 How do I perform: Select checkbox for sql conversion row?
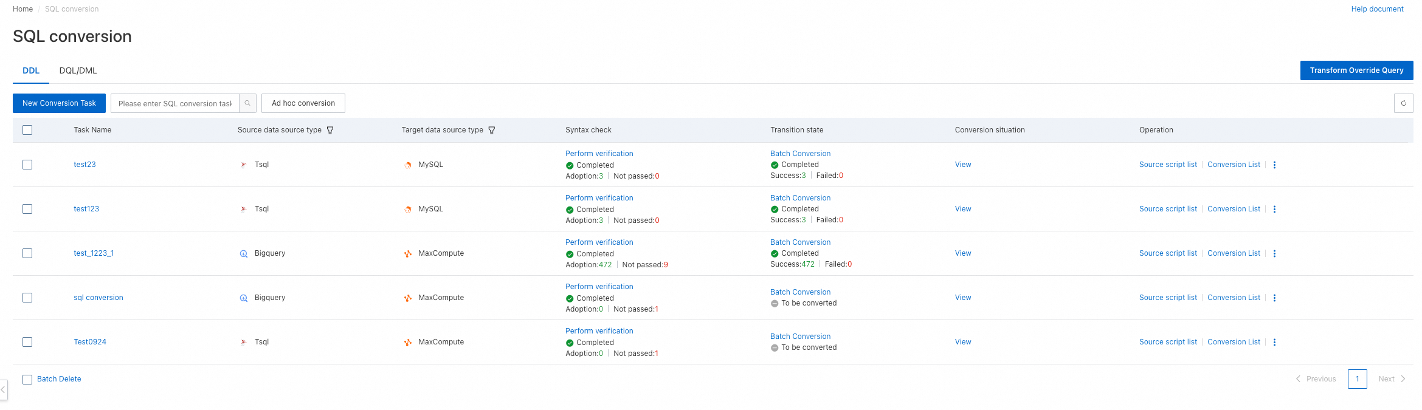(27, 298)
